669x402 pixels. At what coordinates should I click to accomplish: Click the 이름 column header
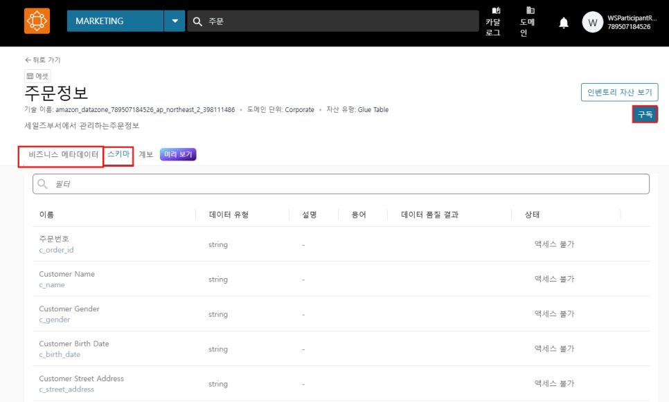pyautogui.click(x=46, y=214)
